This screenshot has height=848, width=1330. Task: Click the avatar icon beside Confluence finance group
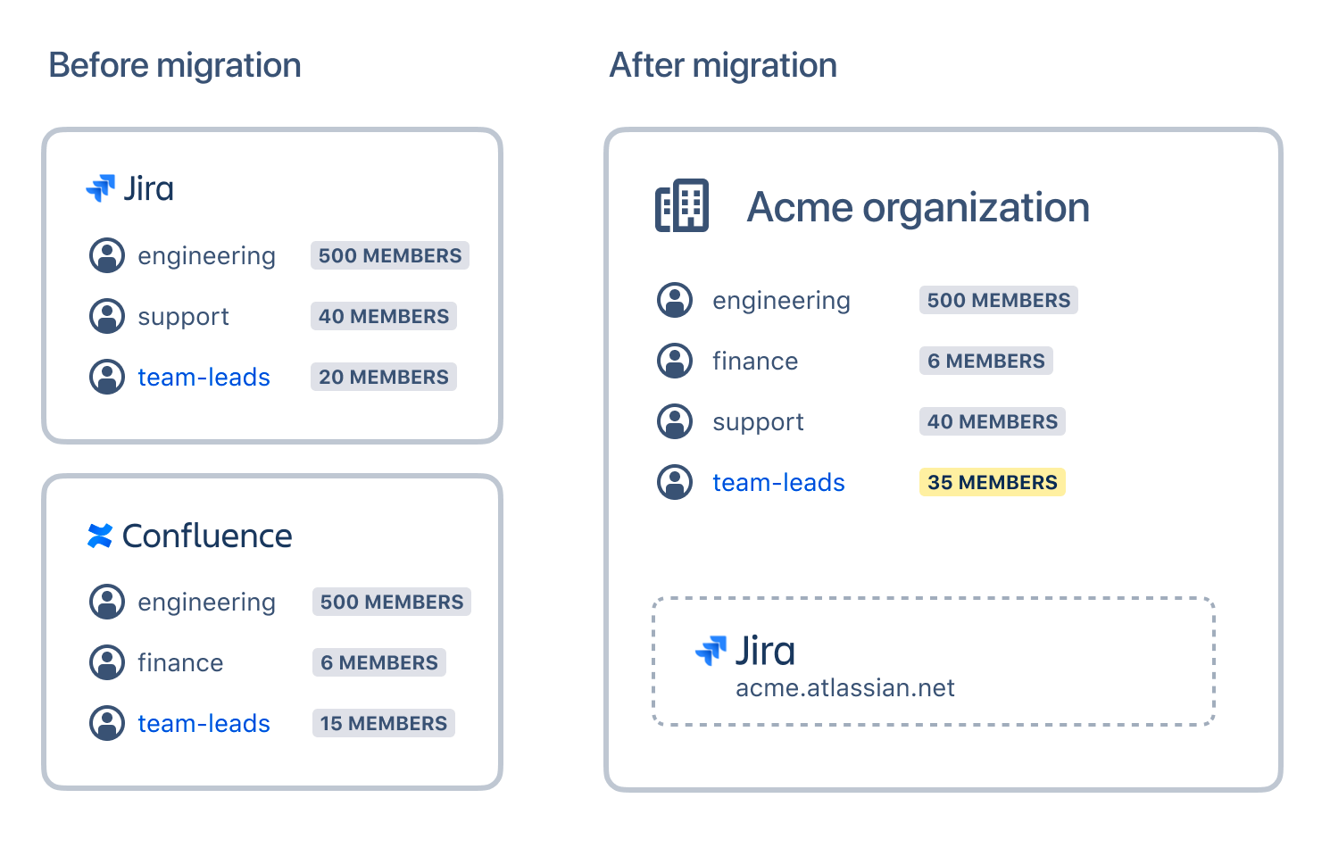coord(107,662)
